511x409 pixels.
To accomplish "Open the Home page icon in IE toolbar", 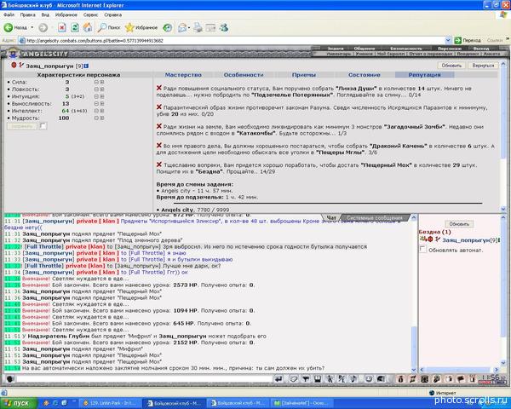I will pyautogui.click(x=88, y=28).
